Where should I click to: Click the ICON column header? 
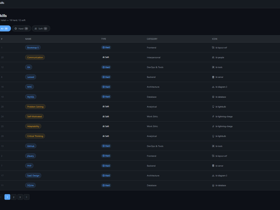click(x=214, y=39)
